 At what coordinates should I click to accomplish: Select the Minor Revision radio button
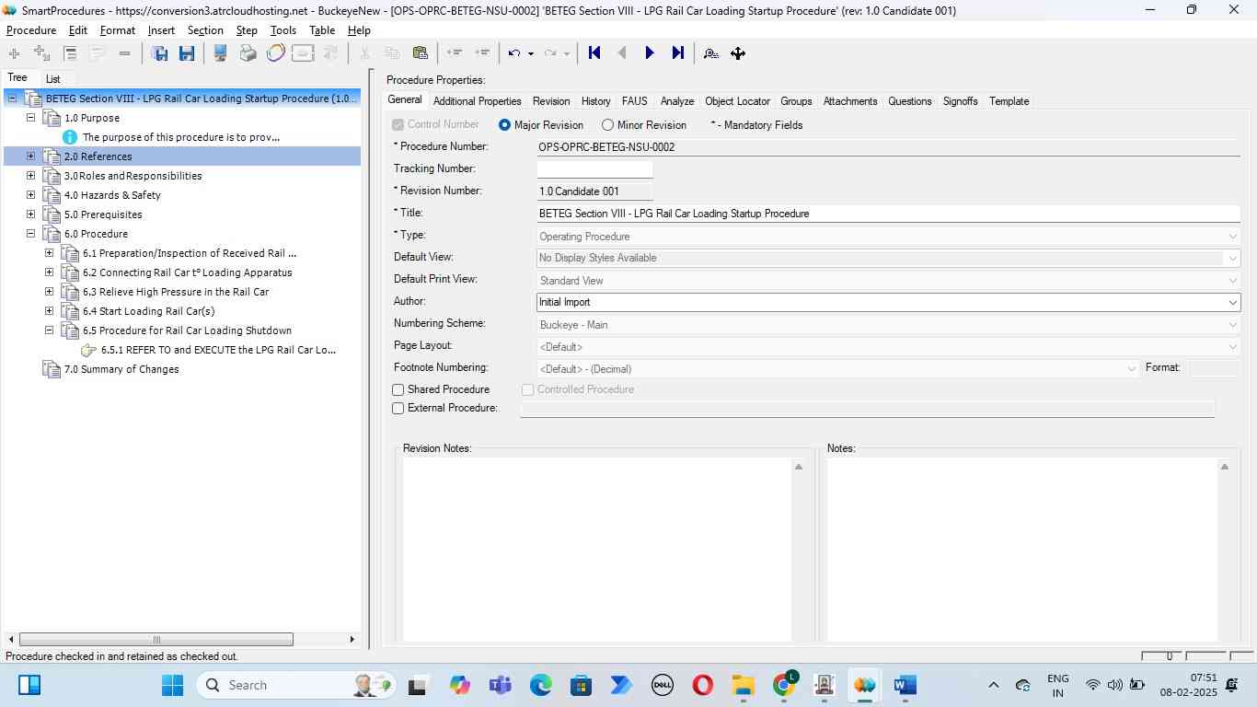(607, 125)
